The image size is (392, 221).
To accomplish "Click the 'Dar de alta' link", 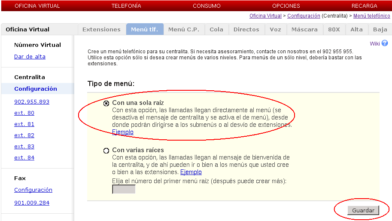I will pos(30,57).
